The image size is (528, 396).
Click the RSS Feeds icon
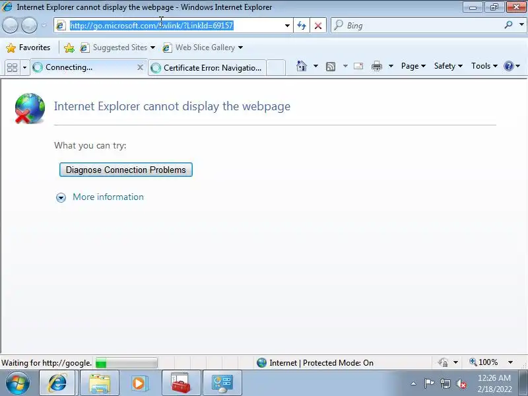[331, 67]
